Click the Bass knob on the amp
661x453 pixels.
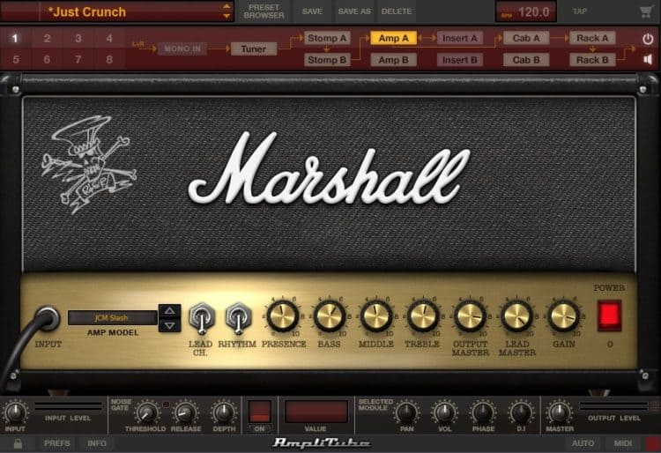point(330,316)
